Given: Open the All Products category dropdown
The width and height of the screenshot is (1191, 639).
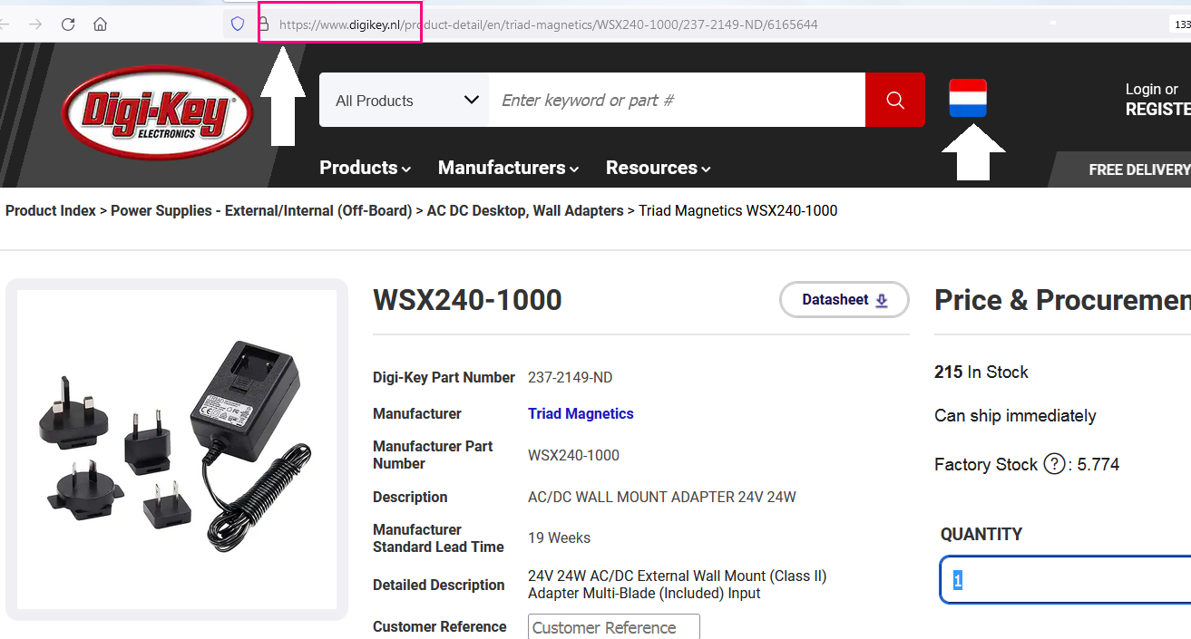Looking at the screenshot, I should pos(404,100).
